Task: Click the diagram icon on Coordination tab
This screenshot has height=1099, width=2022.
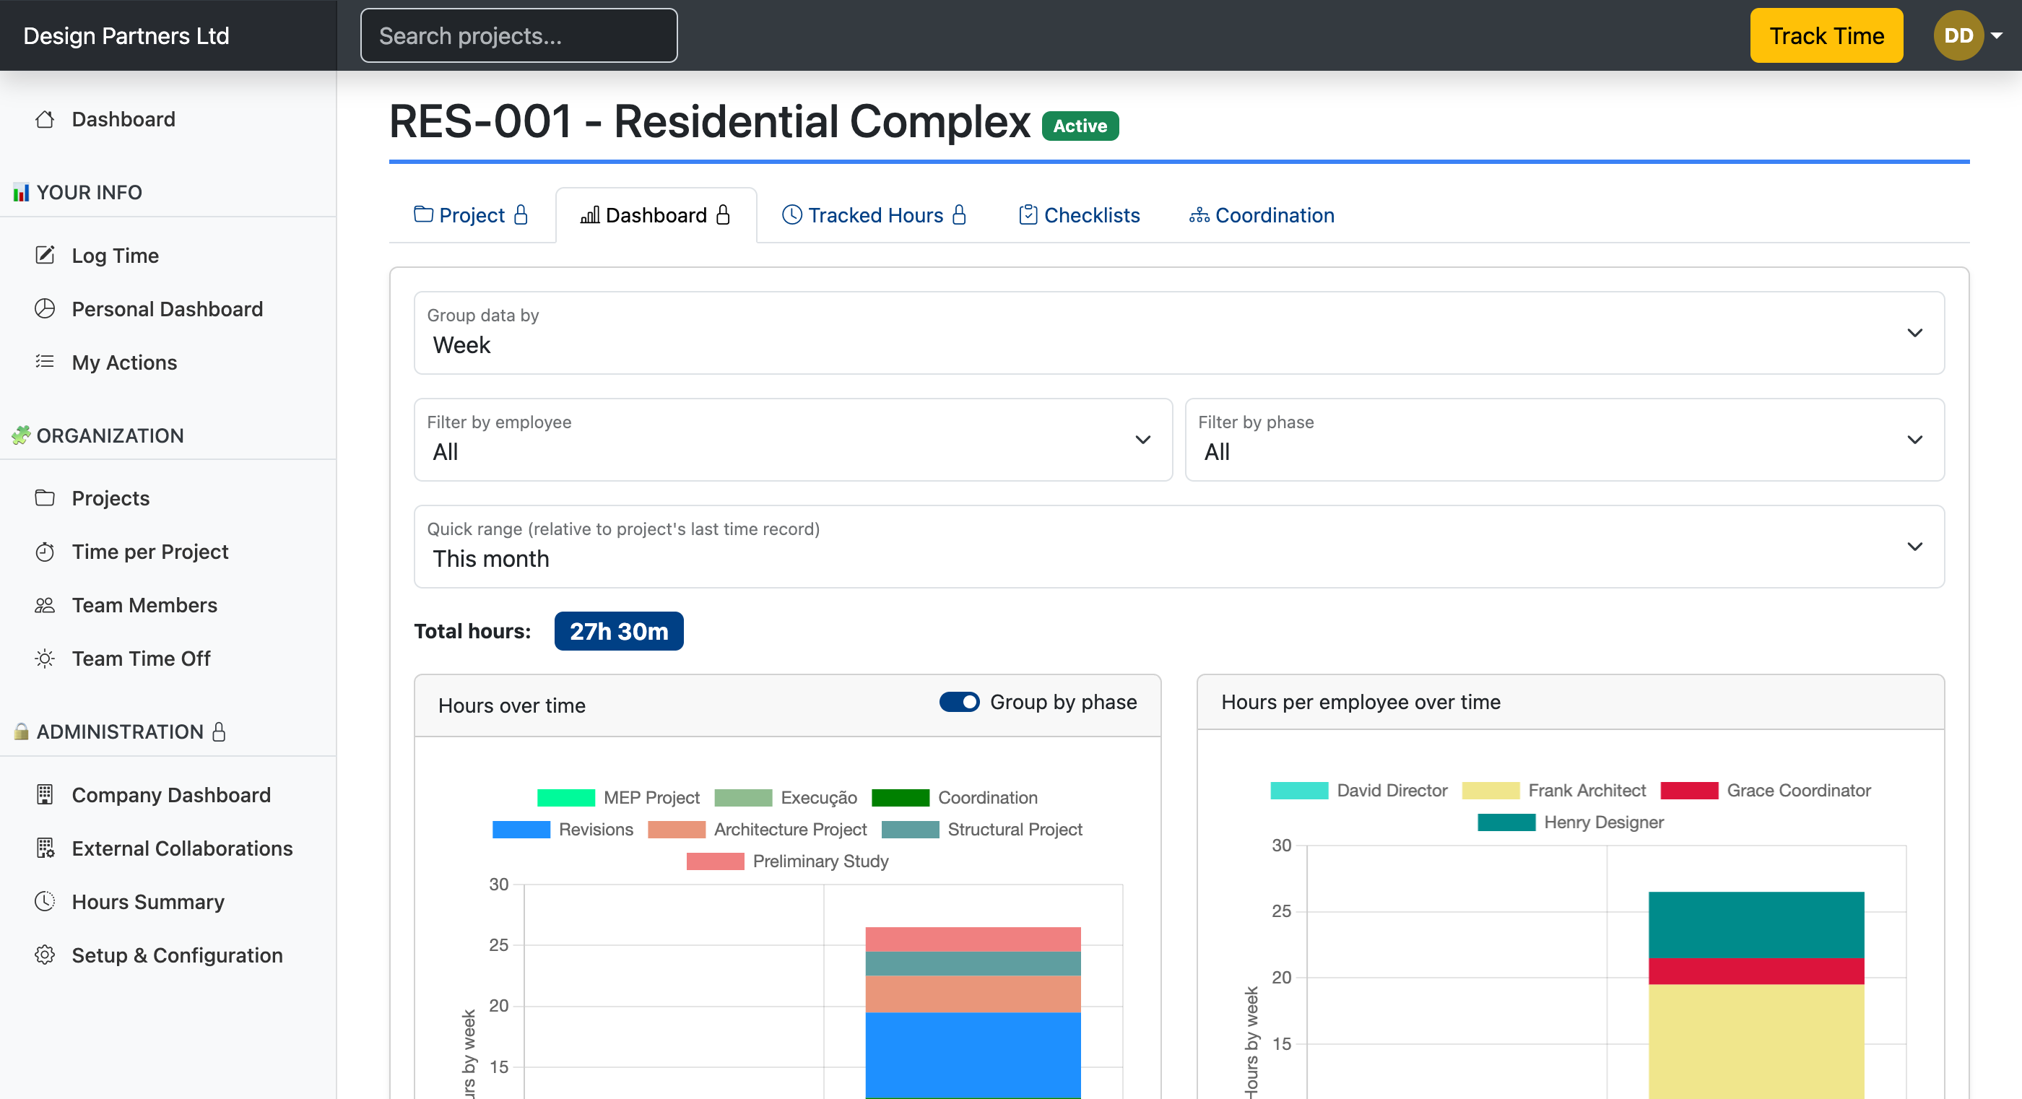Action: [x=1199, y=214]
